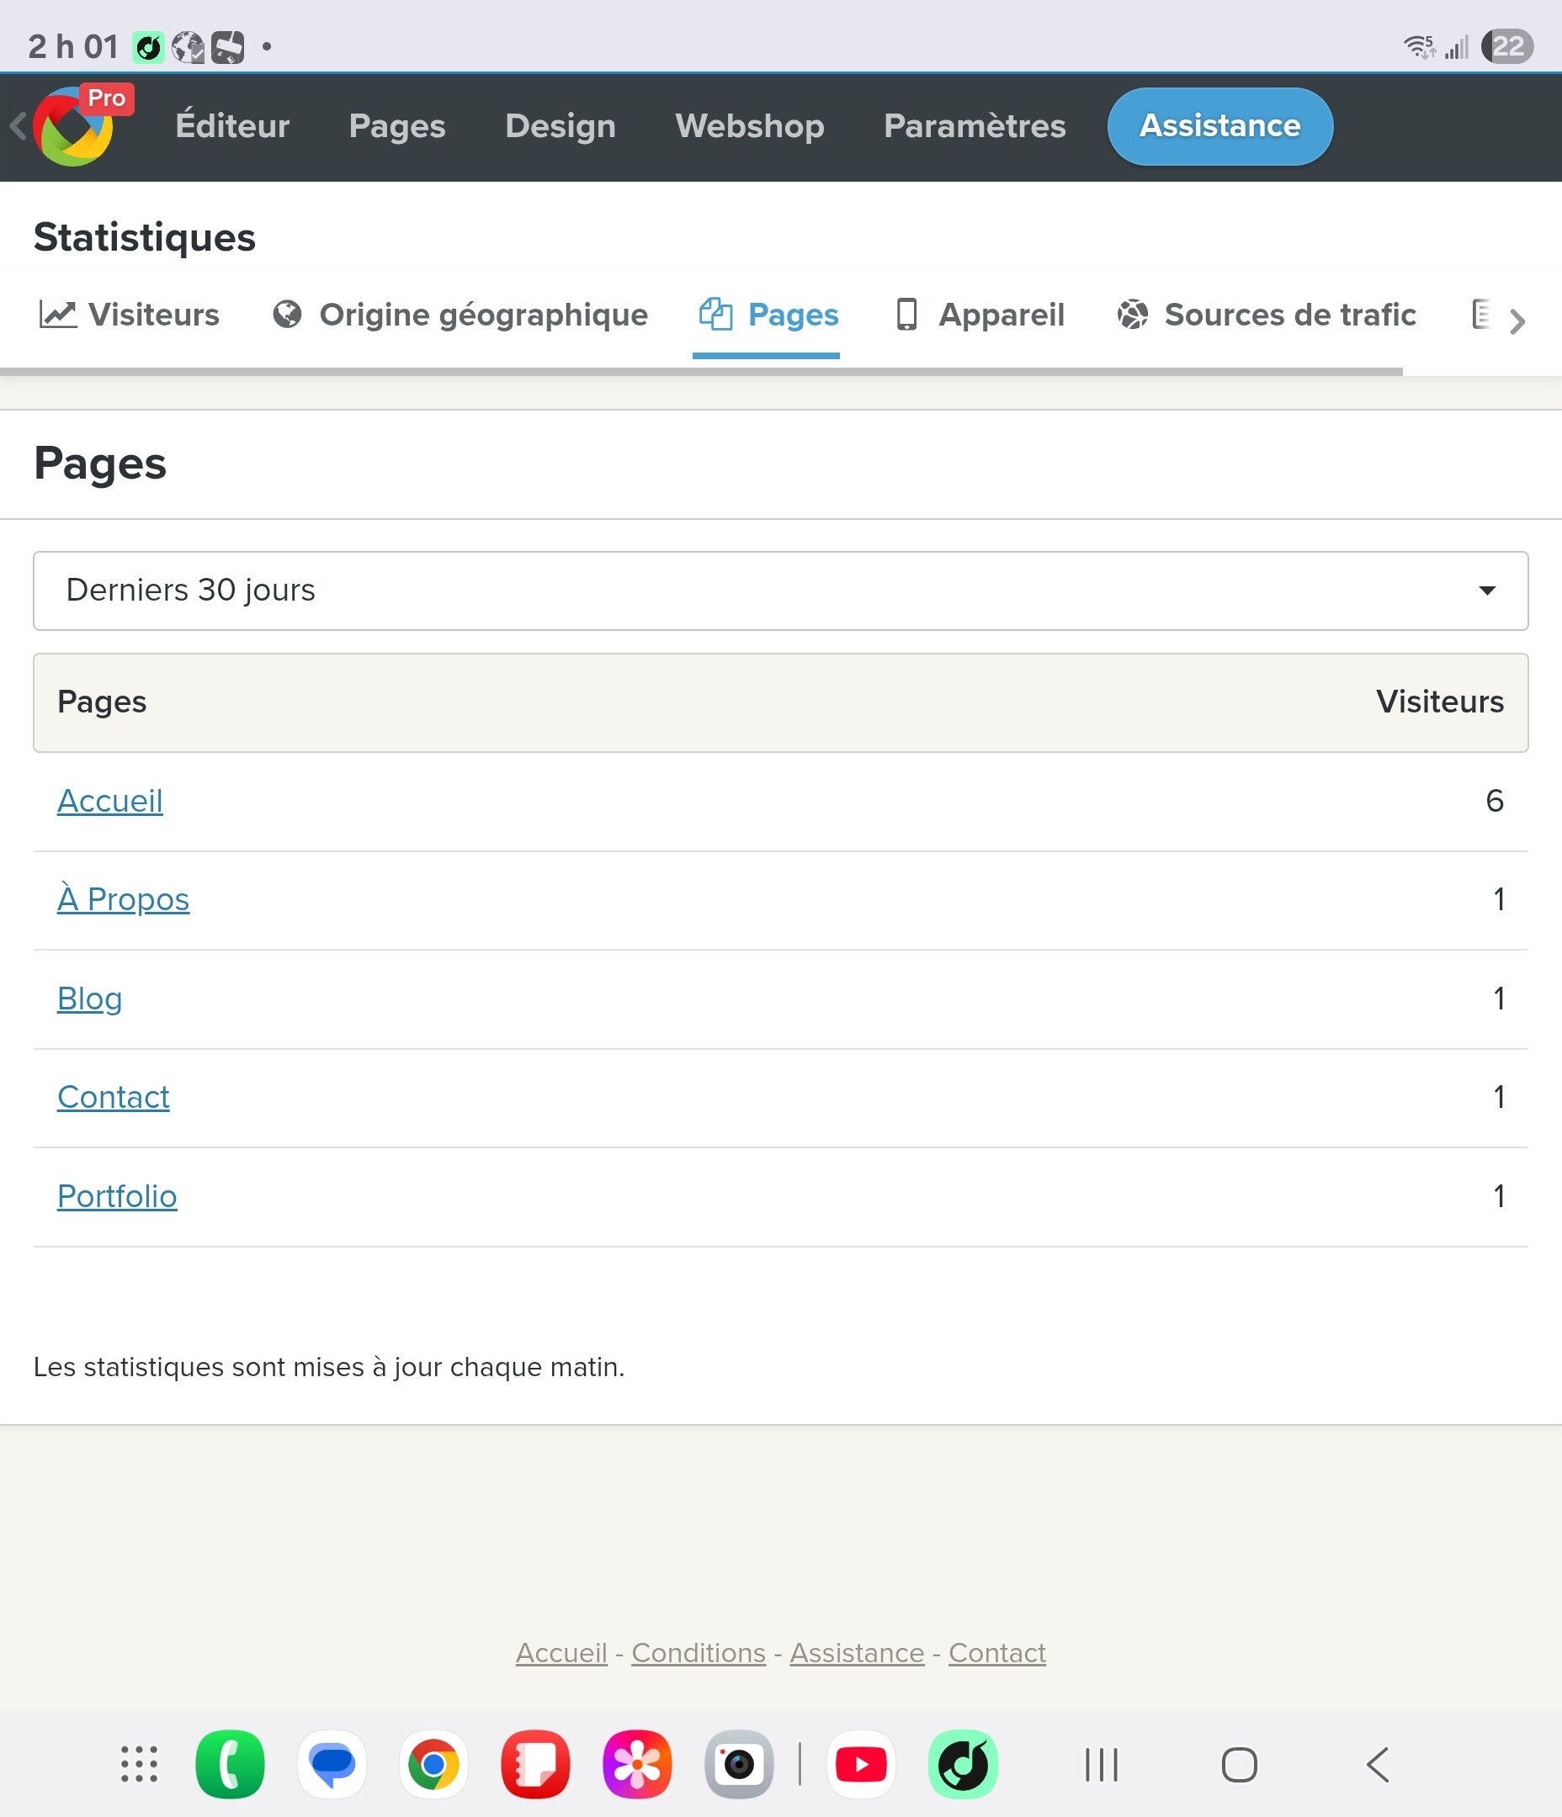Select the Sources de trafic tab
This screenshot has height=1817, width=1562.
coord(1267,315)
